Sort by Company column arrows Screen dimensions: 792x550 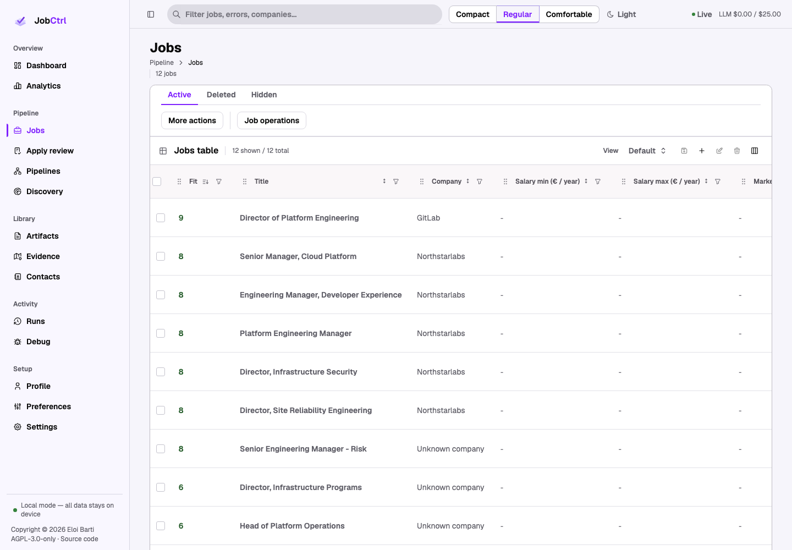pyautogui.click(x=468, y=182)
